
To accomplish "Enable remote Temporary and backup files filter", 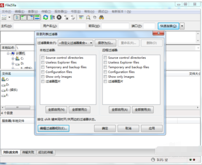I will click(105, 67).
